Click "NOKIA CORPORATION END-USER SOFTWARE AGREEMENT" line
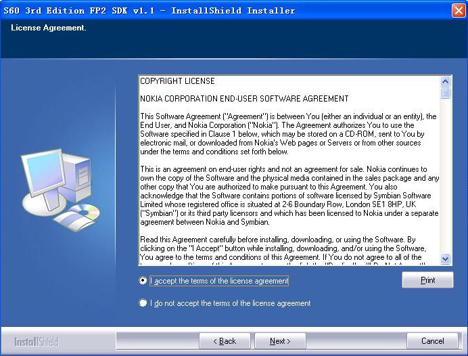The height and width of the screenshot is (356, 468). [244, 99]
